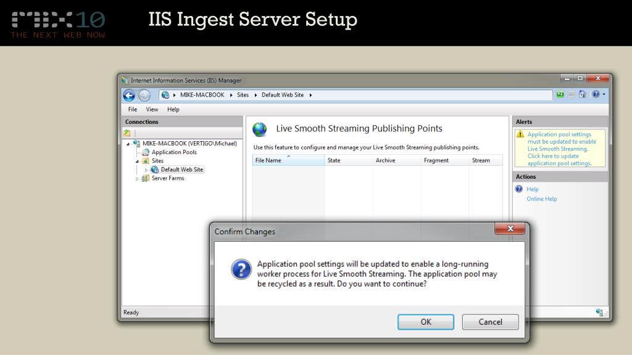The height and width of the screenshot is (355, 632).
Task: Expand the Server Farms tree node
Action: point(137,179)
